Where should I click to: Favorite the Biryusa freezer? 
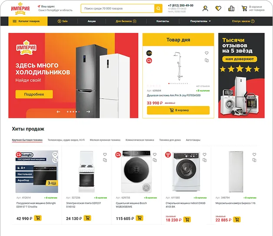tap(254, 154)
